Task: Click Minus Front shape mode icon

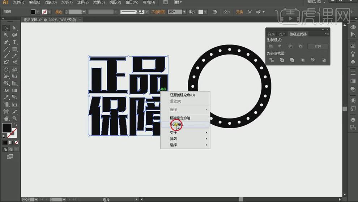Action: [280, 47]
